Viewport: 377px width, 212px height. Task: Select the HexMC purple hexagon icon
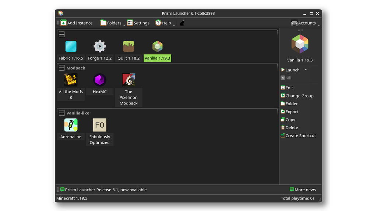[99, 80]
